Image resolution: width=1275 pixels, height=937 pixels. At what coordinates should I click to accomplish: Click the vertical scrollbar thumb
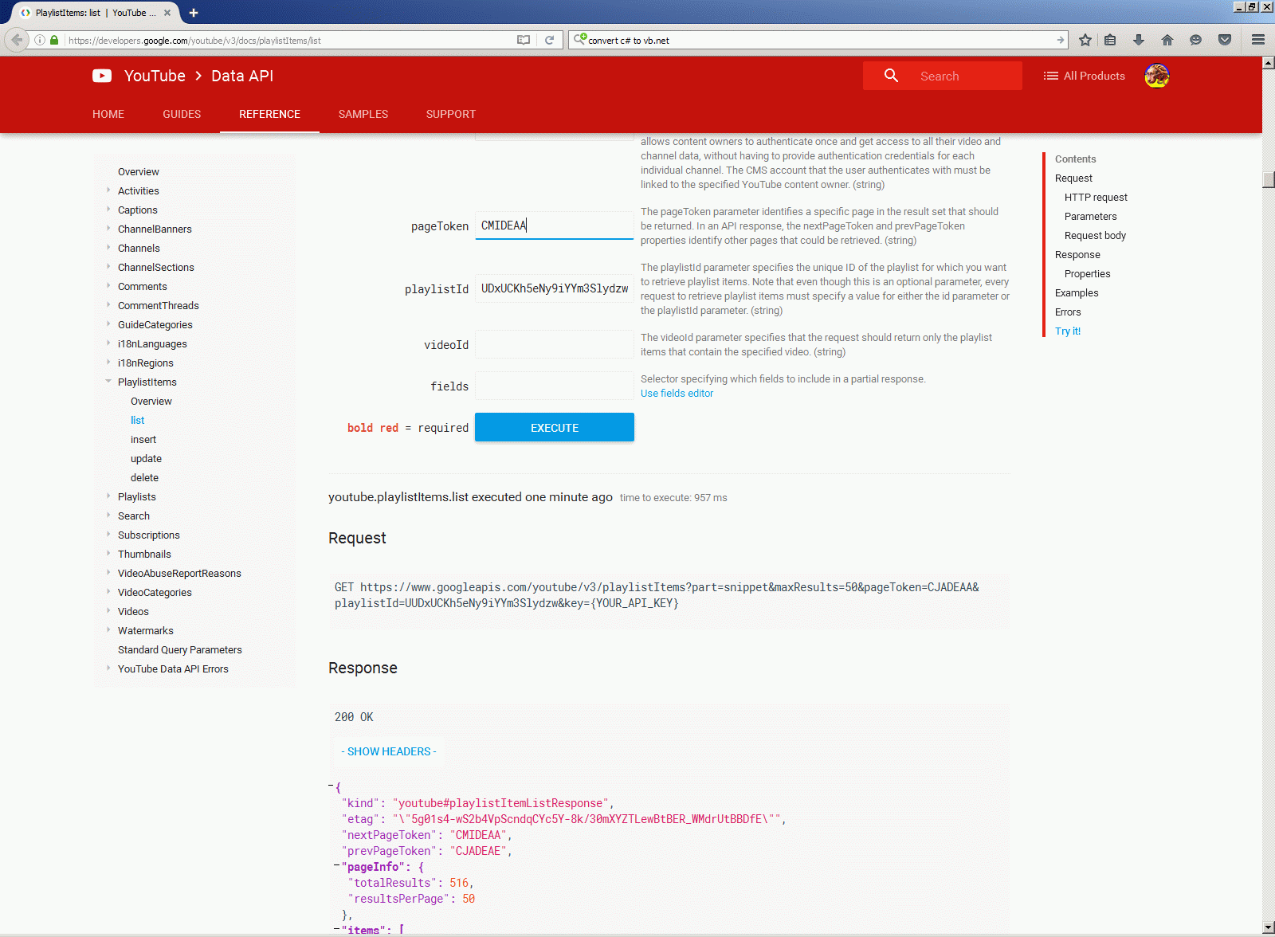point(1269,178)
